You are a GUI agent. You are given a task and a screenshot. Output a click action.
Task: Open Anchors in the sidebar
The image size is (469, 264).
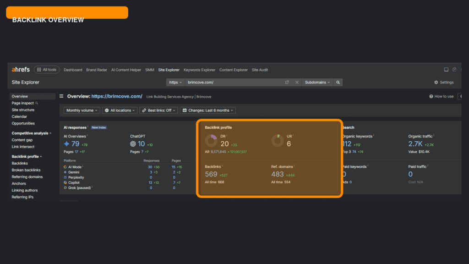(x=19, y=183)
